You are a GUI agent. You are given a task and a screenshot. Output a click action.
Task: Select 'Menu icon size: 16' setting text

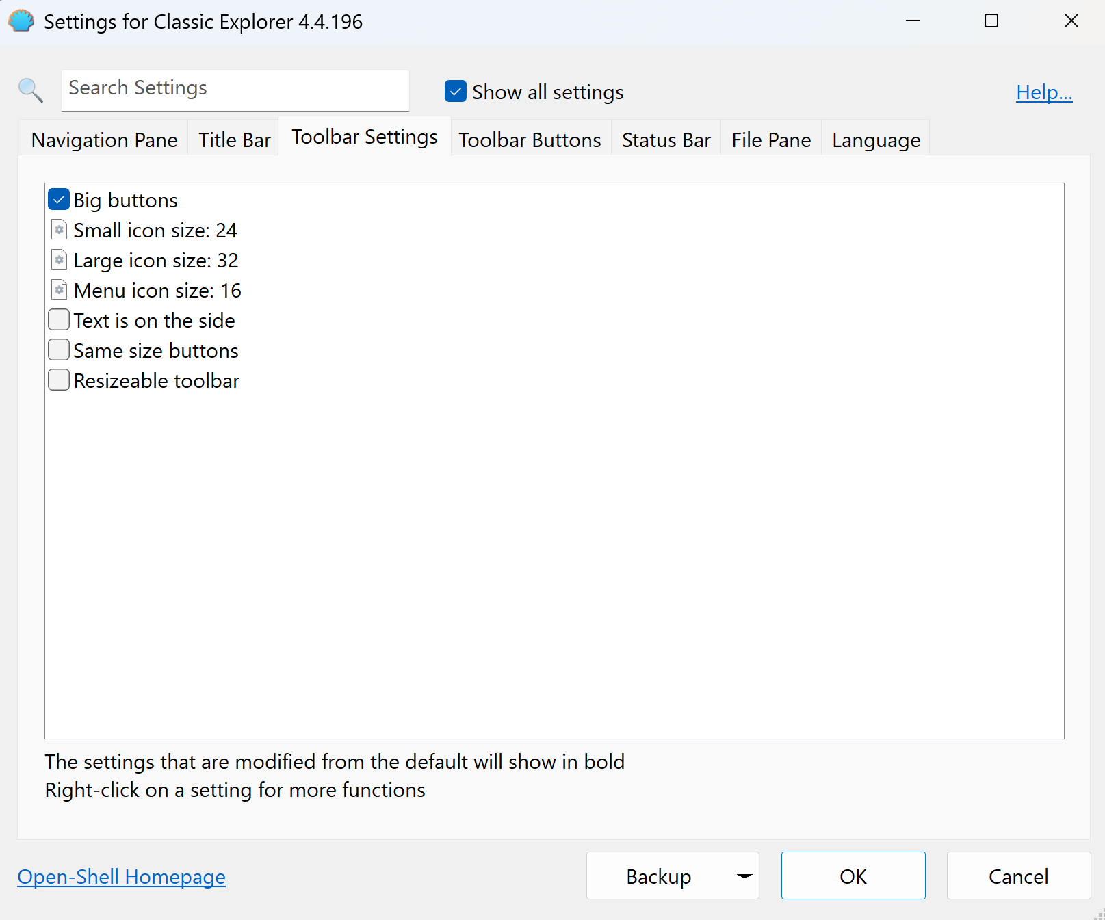[157, 291]
